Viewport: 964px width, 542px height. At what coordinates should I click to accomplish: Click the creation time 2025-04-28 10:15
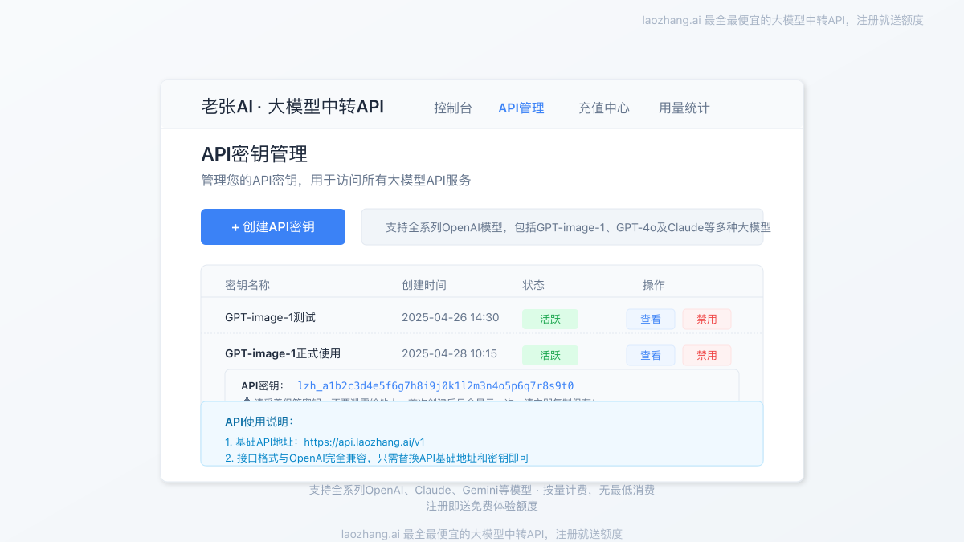pyautogui.click(x=449, y=353)
